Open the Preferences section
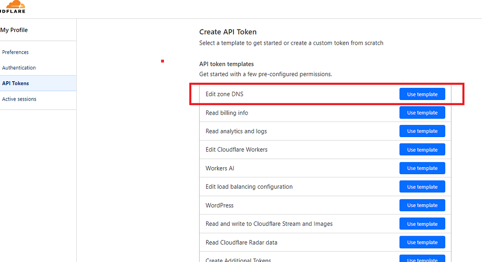The height and width of the screenshot is (262, 482). [16, 52]
